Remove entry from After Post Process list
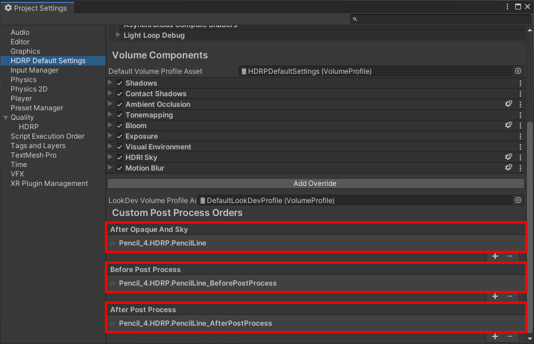Image resolution: width=534 pixels, height=344 pixels. (x=510, y=337)
